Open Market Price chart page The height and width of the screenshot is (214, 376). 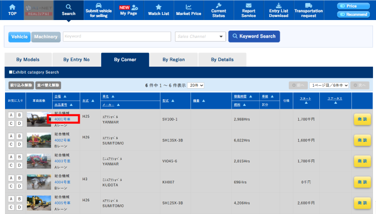point(189,10)
